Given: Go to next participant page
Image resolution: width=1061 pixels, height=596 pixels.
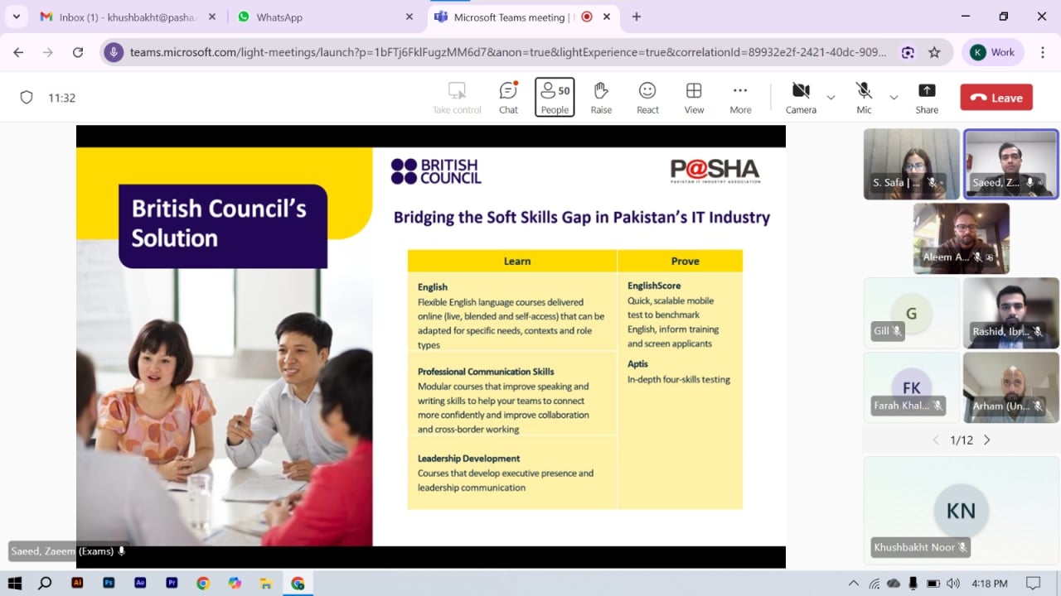Looking at the screenshot, I should (986, 440).
